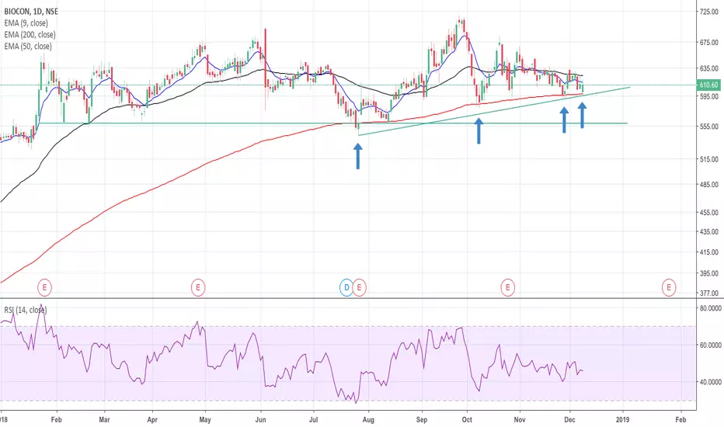Click the 395.00 price axis label
Image resolution: width=724 pixels, height=427 pixels.
click(708, 274)
